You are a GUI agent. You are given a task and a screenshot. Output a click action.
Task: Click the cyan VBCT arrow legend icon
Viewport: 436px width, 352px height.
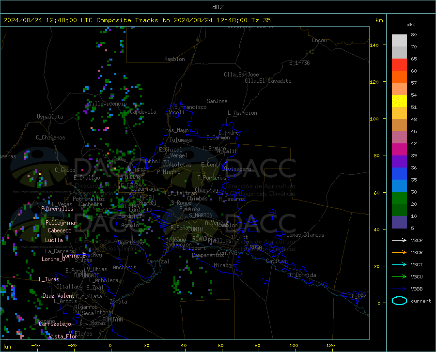tap(399, 264)
